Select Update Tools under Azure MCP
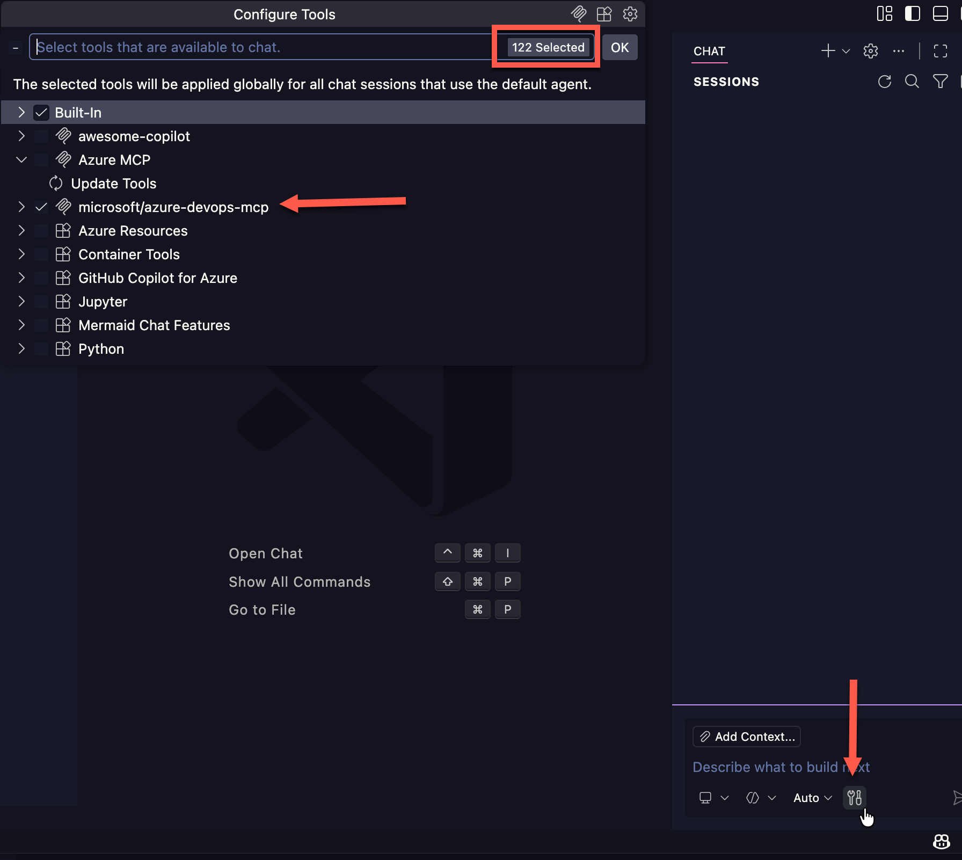Viewport: 962px width, 860px height. pyautogui.click(x=114, y=184)
